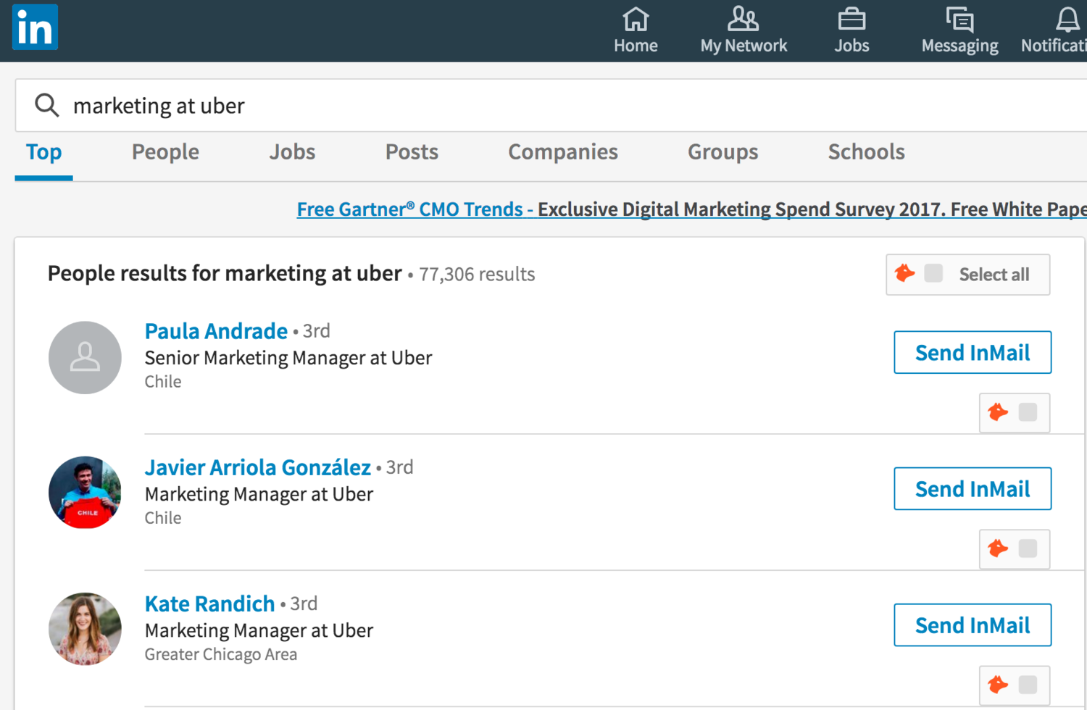Open My Network people icon
The width and height of the screenshot is (1087, 710).
(743, 20)
